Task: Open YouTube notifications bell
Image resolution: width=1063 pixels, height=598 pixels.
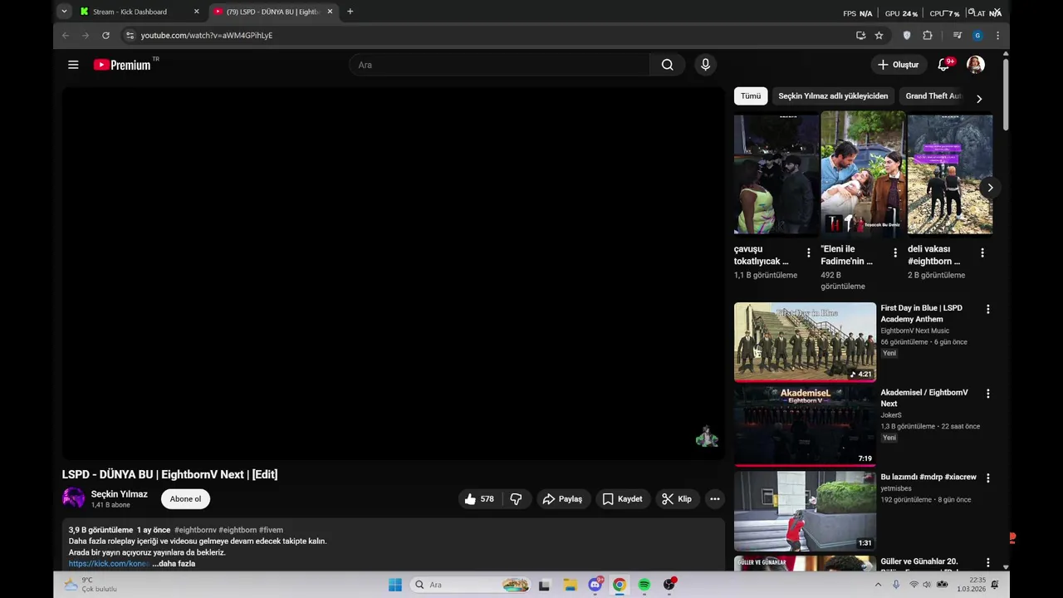Action: point(943,65)
